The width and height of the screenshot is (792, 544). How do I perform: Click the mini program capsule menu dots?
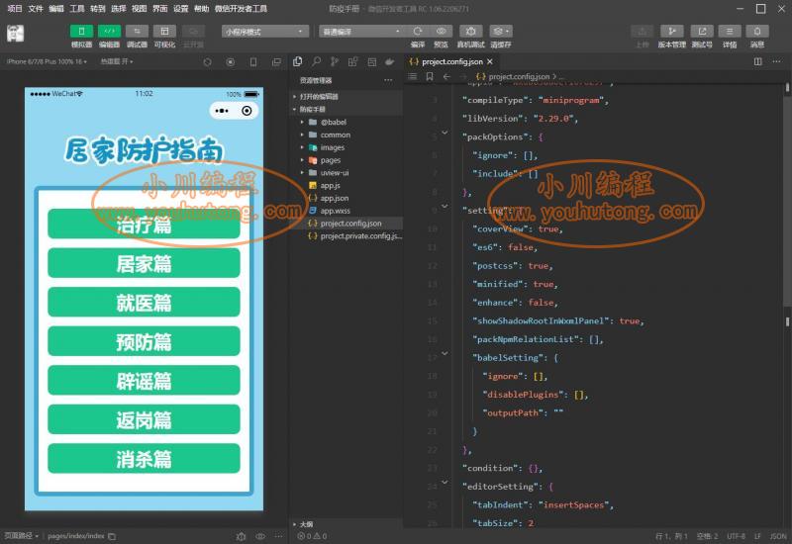point(222,111)
